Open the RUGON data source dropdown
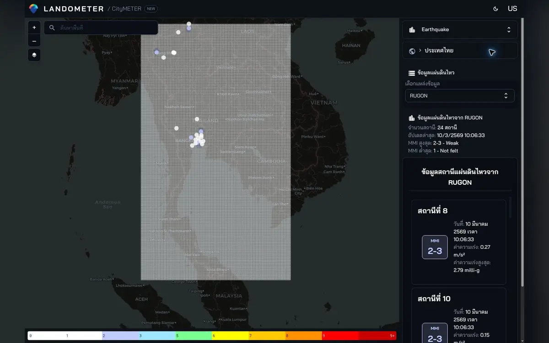Screen dimensions: 549x343 click(x=460, y=96)
